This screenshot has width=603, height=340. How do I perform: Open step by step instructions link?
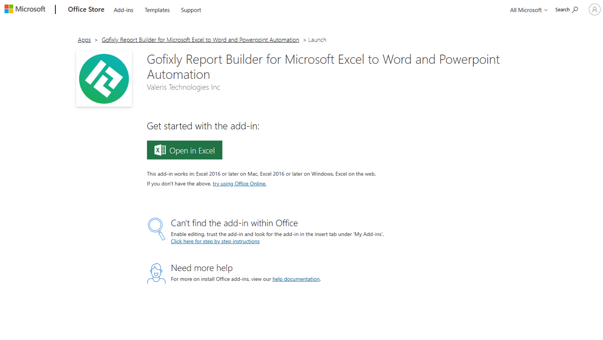(215, 241)
